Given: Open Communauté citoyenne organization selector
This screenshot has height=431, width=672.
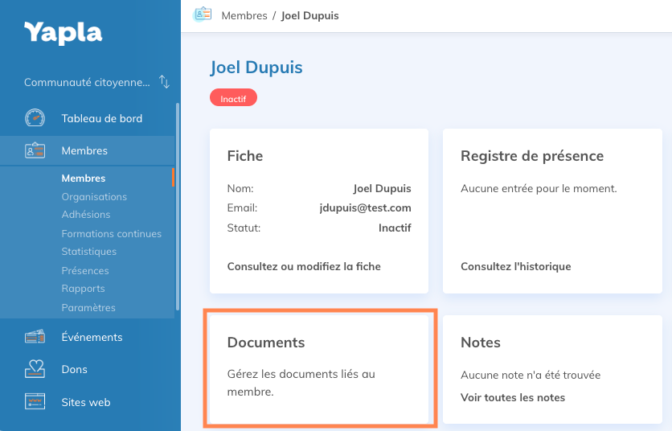Looking at the screenshot, I should pyautogui.click(x=87, y=82).
